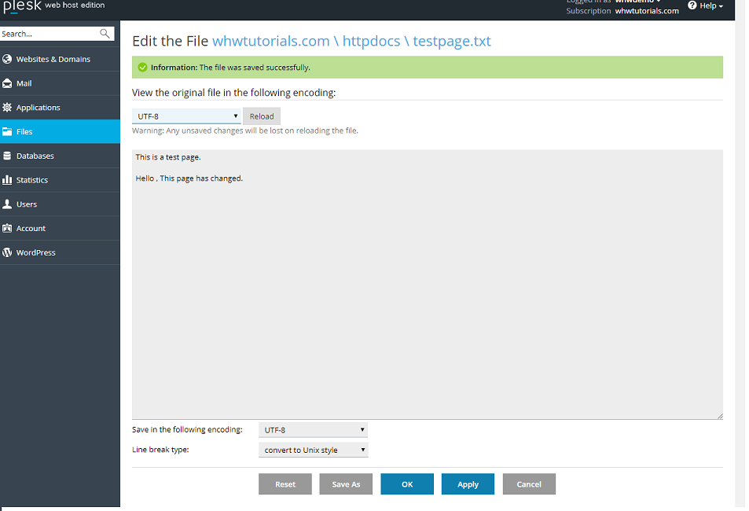
Task: Expand the Help menu
Action: 705,6
